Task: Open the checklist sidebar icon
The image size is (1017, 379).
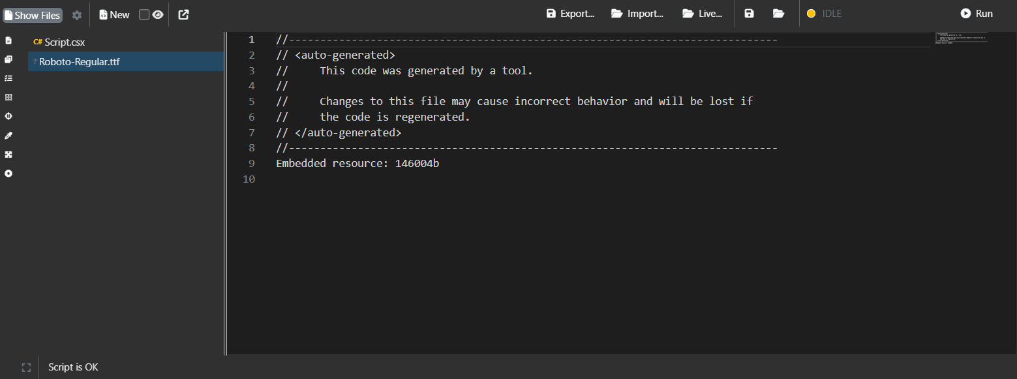Action: click(8, 78)
